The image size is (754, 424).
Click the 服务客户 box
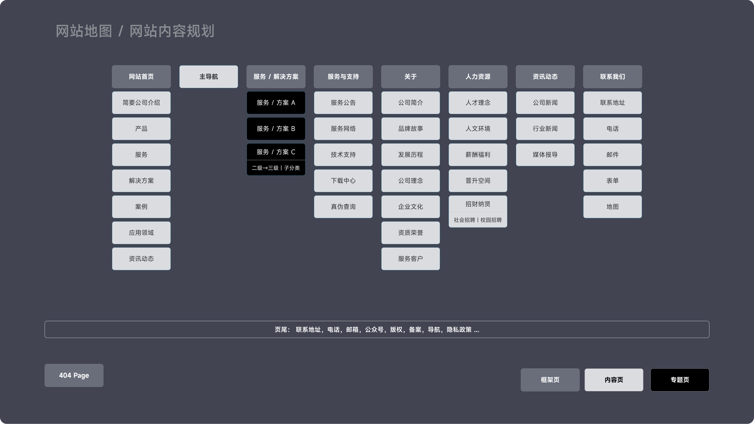tap(411, 259)
